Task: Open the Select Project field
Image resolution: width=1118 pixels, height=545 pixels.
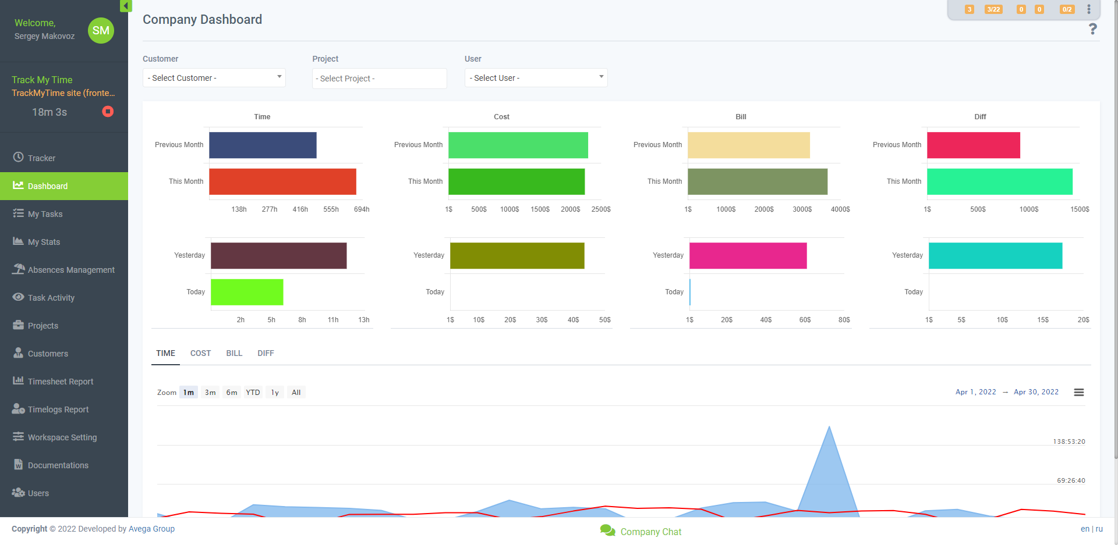Action: [379, 79]
